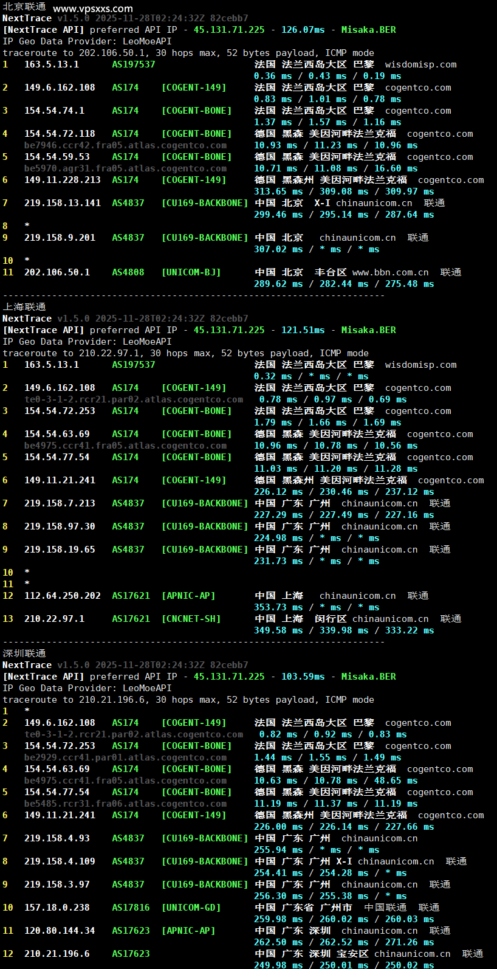Click the 中国联通 text in hop 10
This screenshot has width=497, height=969.
[385, 908]
